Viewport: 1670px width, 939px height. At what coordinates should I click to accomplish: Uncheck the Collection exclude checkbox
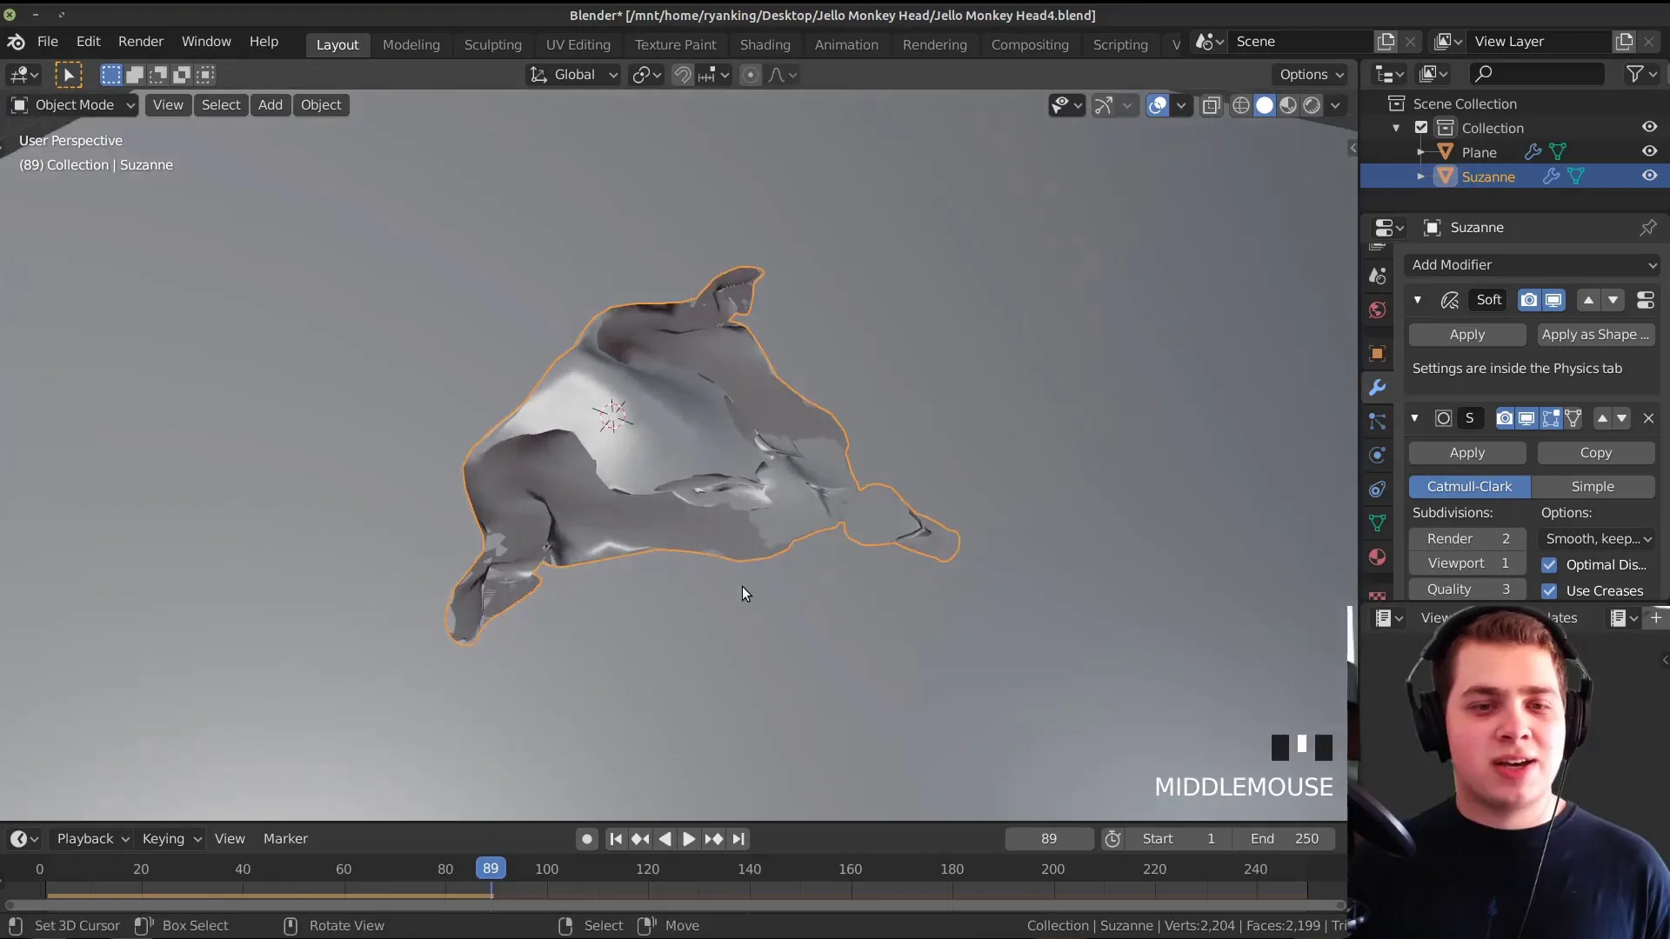coord(1421,128)
